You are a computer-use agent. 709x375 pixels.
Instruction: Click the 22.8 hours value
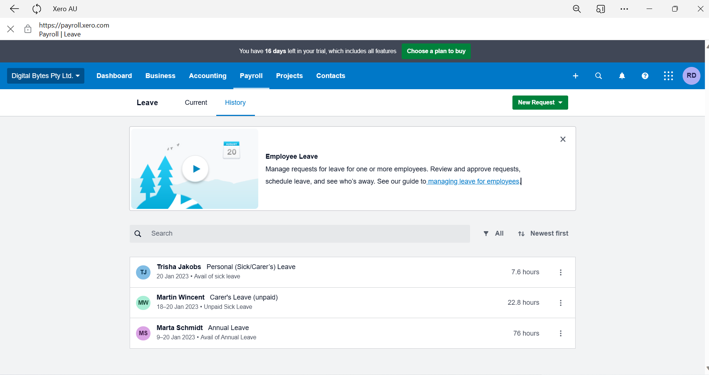pos(524,303)
